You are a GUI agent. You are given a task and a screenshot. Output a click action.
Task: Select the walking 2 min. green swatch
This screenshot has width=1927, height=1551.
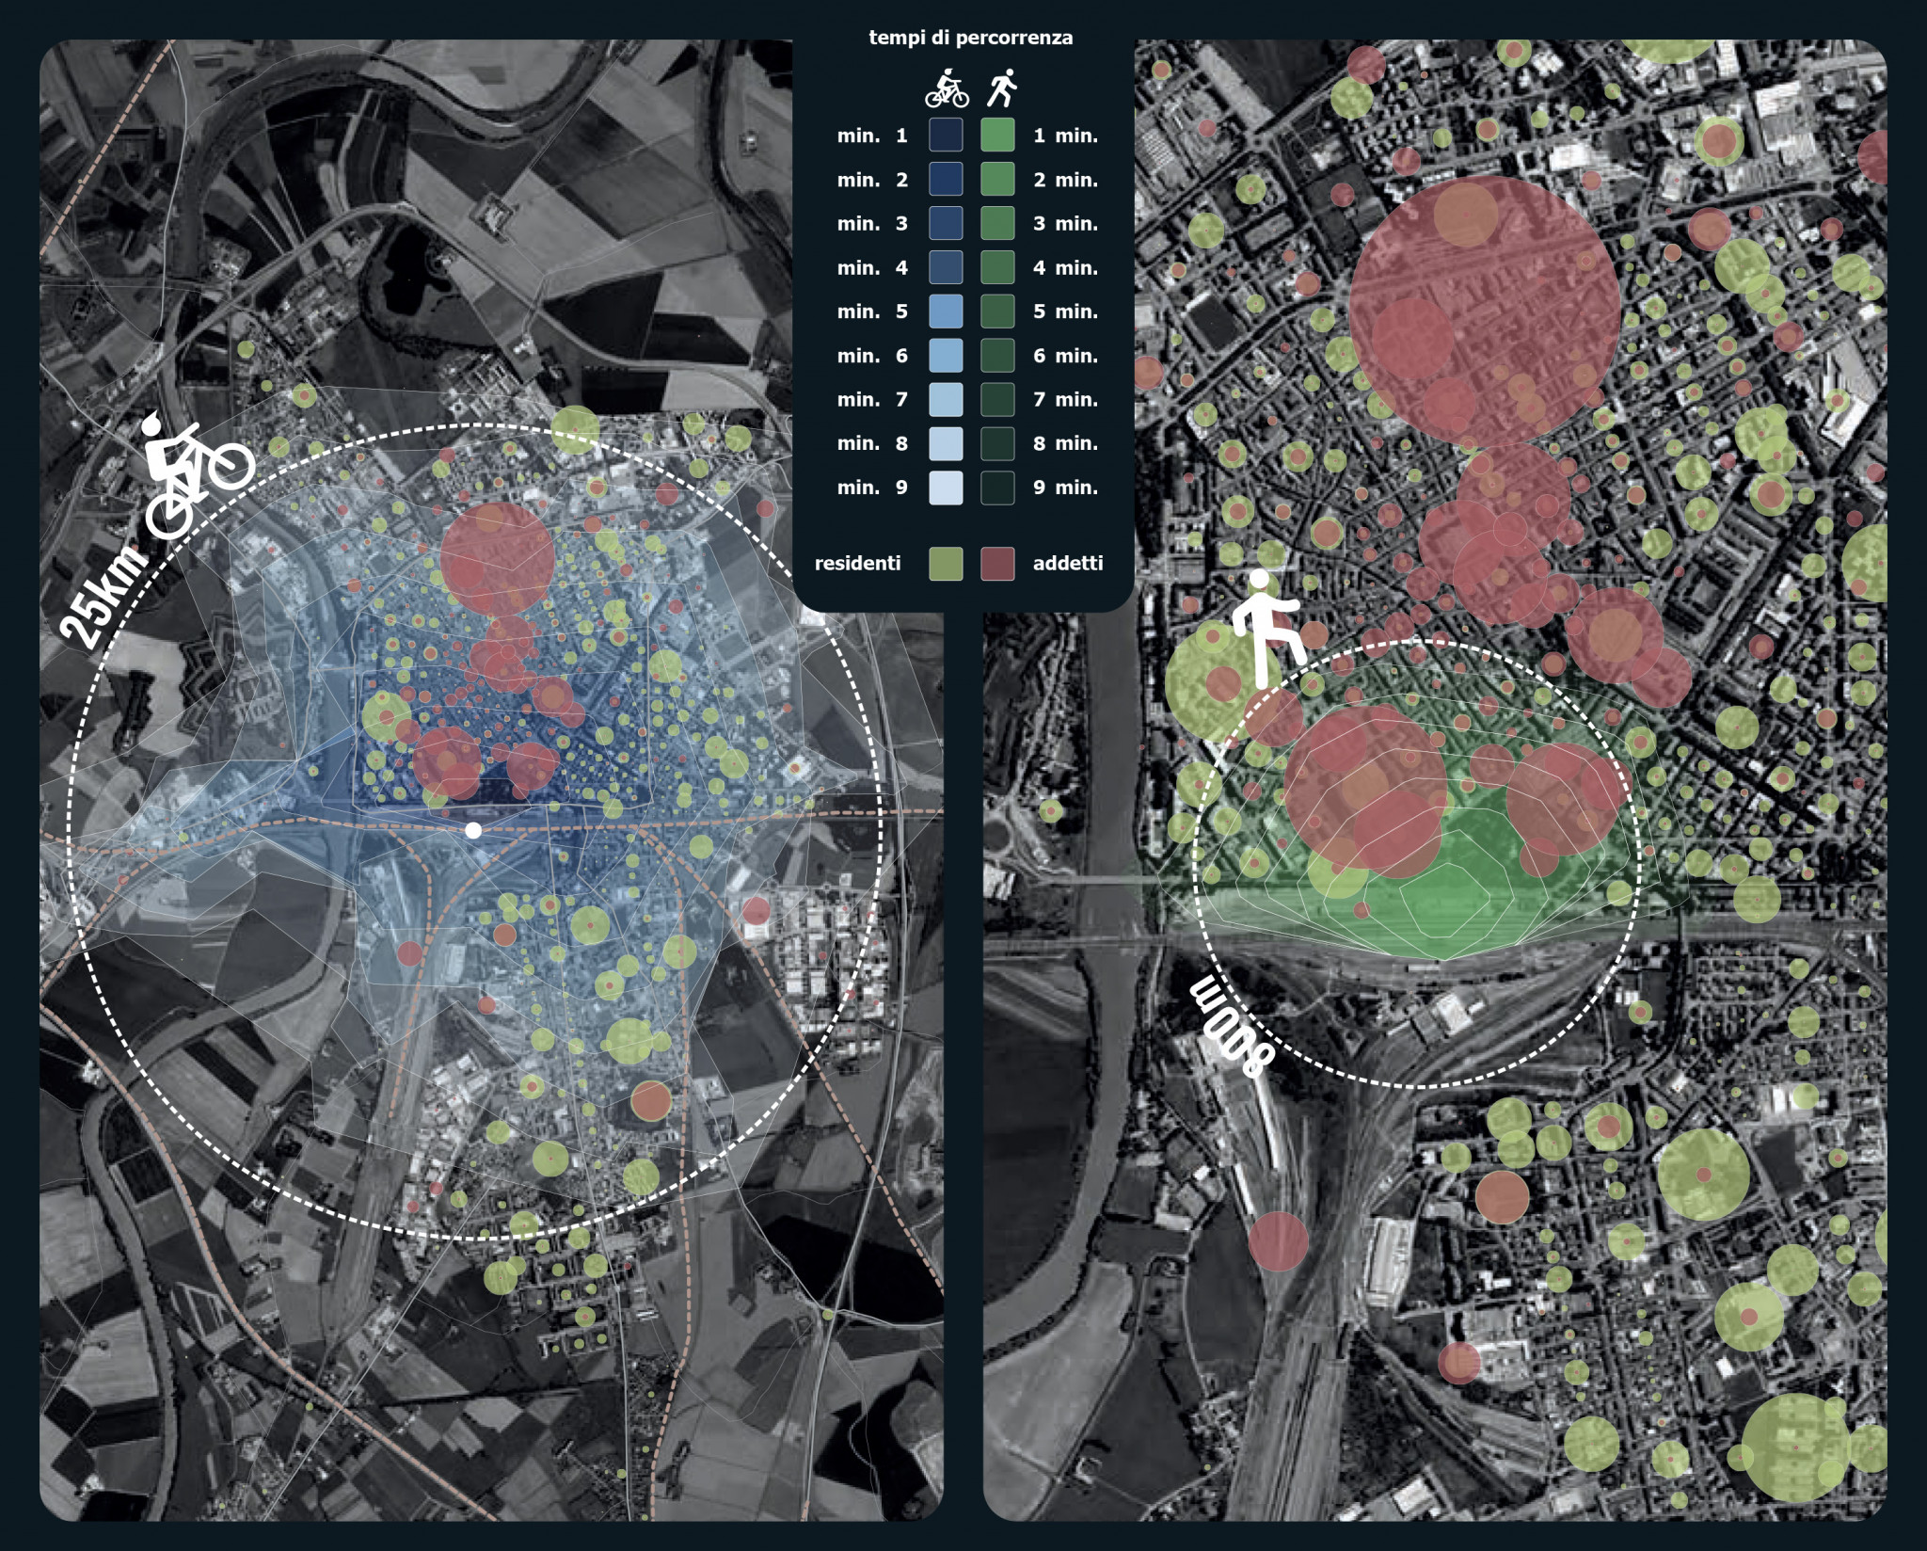click(997, 179)
